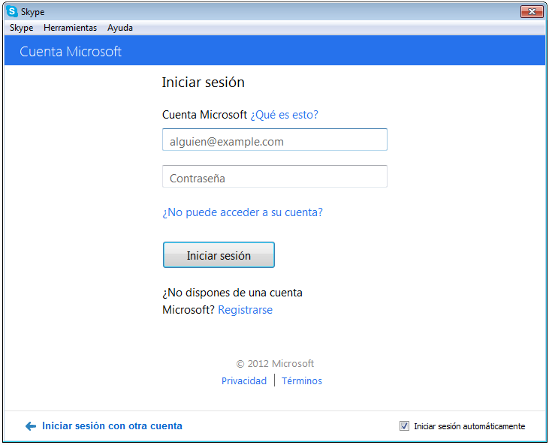Open the Herramientas menu

(x=70, y=28)
